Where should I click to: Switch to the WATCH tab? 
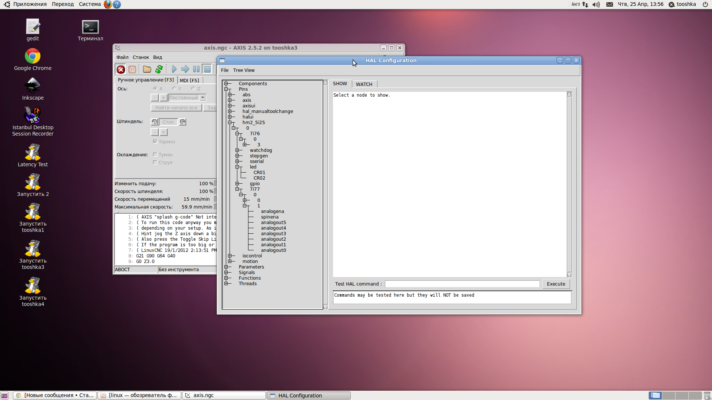pyautogui.click(x=364, y=84)
